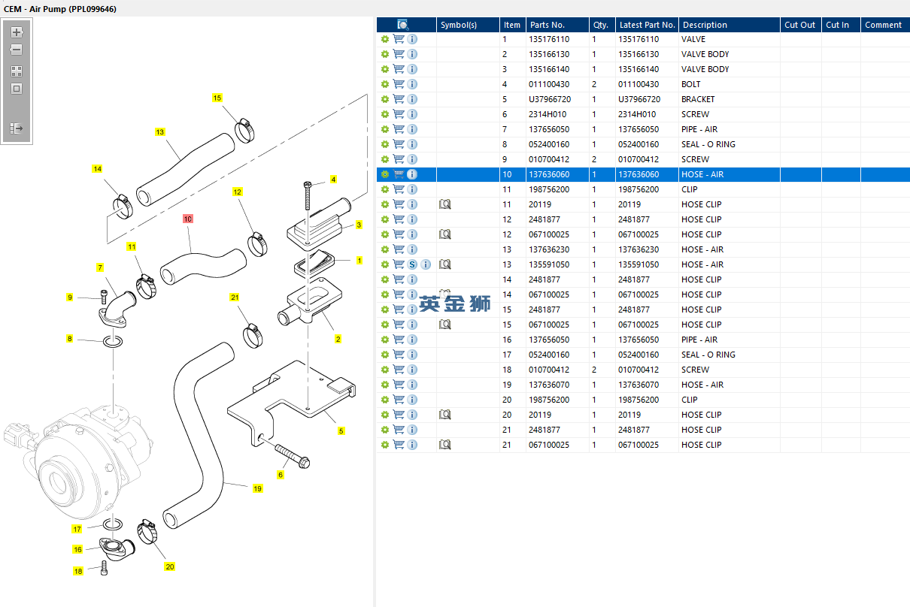Open the supersession S icon on 135591050 row

(x=412, y=264)
